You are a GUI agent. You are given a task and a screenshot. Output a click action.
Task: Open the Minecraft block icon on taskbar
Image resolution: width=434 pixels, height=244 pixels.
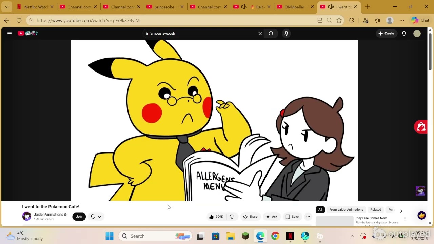[x=245, y=236]
